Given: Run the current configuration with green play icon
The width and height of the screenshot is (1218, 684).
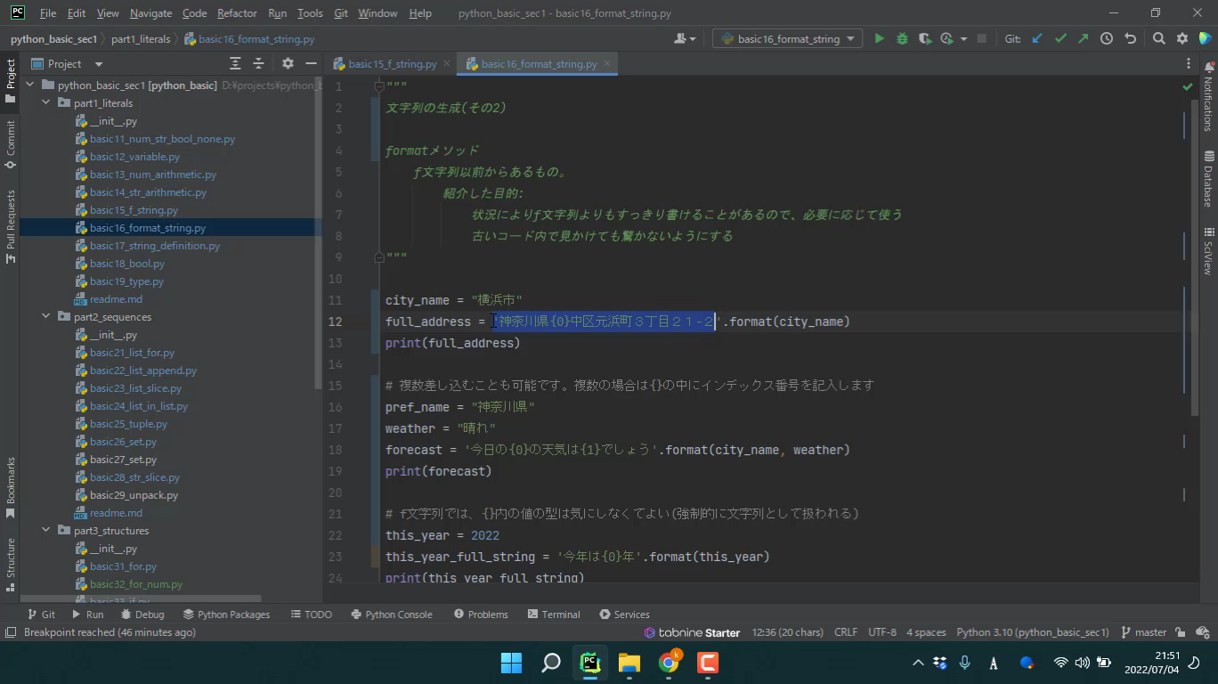Looking at the screenshot, I should pos(879,38).
